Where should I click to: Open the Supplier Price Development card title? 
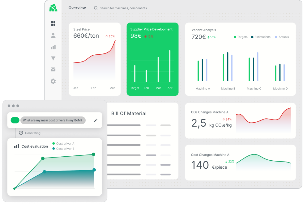point(151,29)
